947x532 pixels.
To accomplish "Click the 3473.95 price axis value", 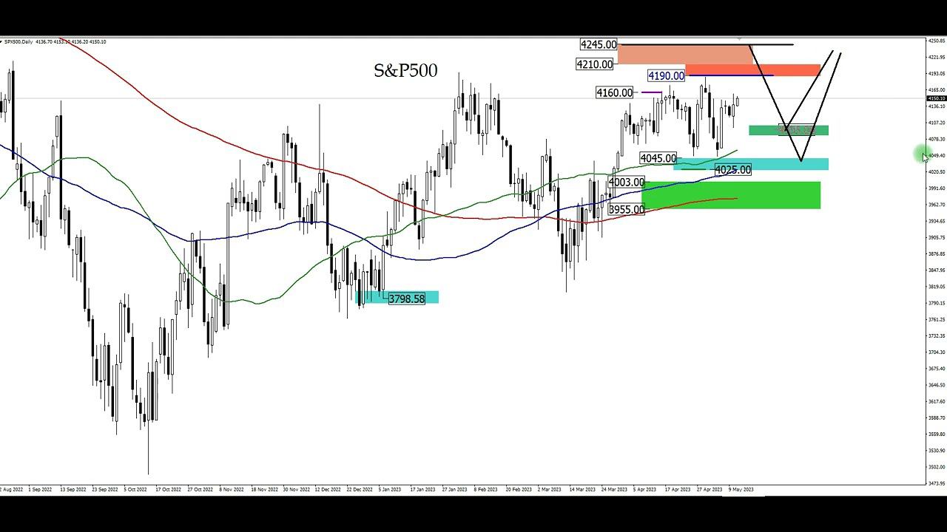I will [x=937, y=482].
